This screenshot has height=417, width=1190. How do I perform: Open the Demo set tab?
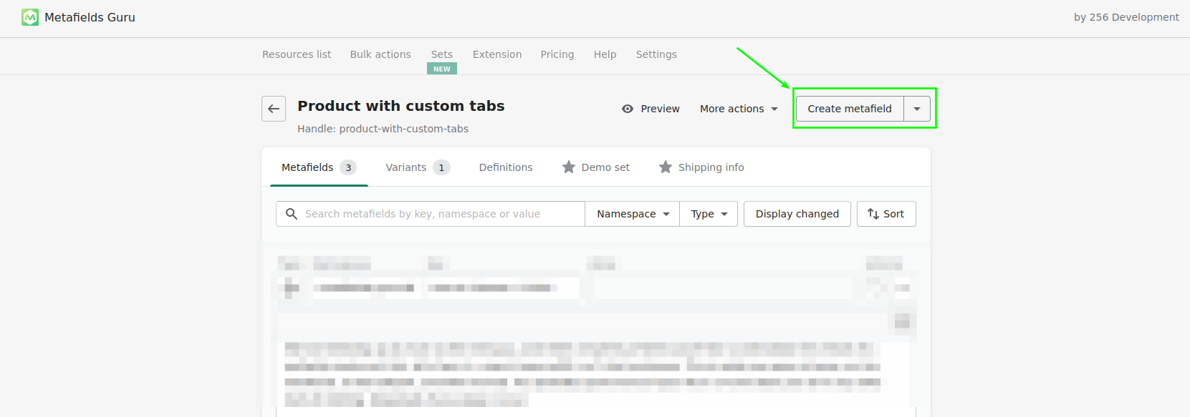click(596, 167)
